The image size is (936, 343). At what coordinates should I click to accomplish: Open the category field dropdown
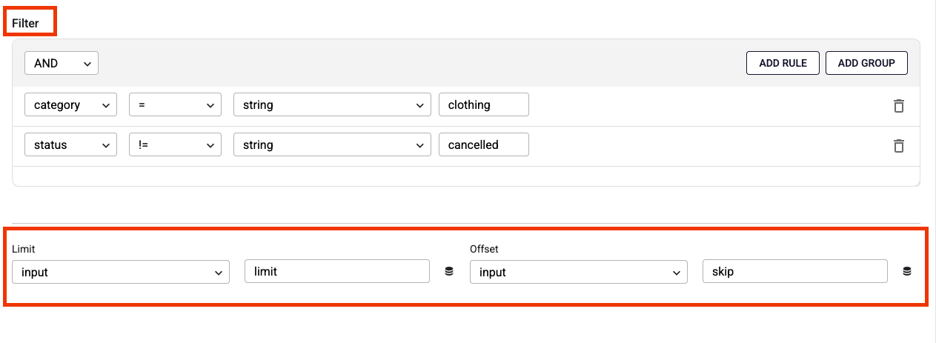(x=70, y=105)
